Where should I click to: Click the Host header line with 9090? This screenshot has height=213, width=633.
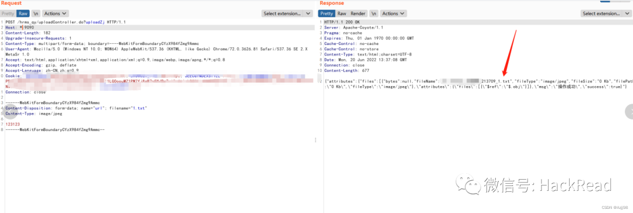tap(20, 28)
